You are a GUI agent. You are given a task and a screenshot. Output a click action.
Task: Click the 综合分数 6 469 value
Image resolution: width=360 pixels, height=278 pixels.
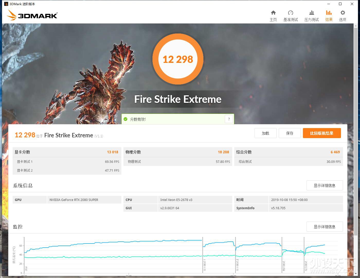335,152
